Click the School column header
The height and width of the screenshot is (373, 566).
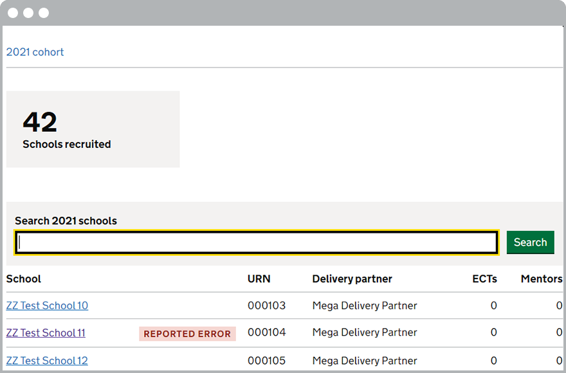[24, 278]
